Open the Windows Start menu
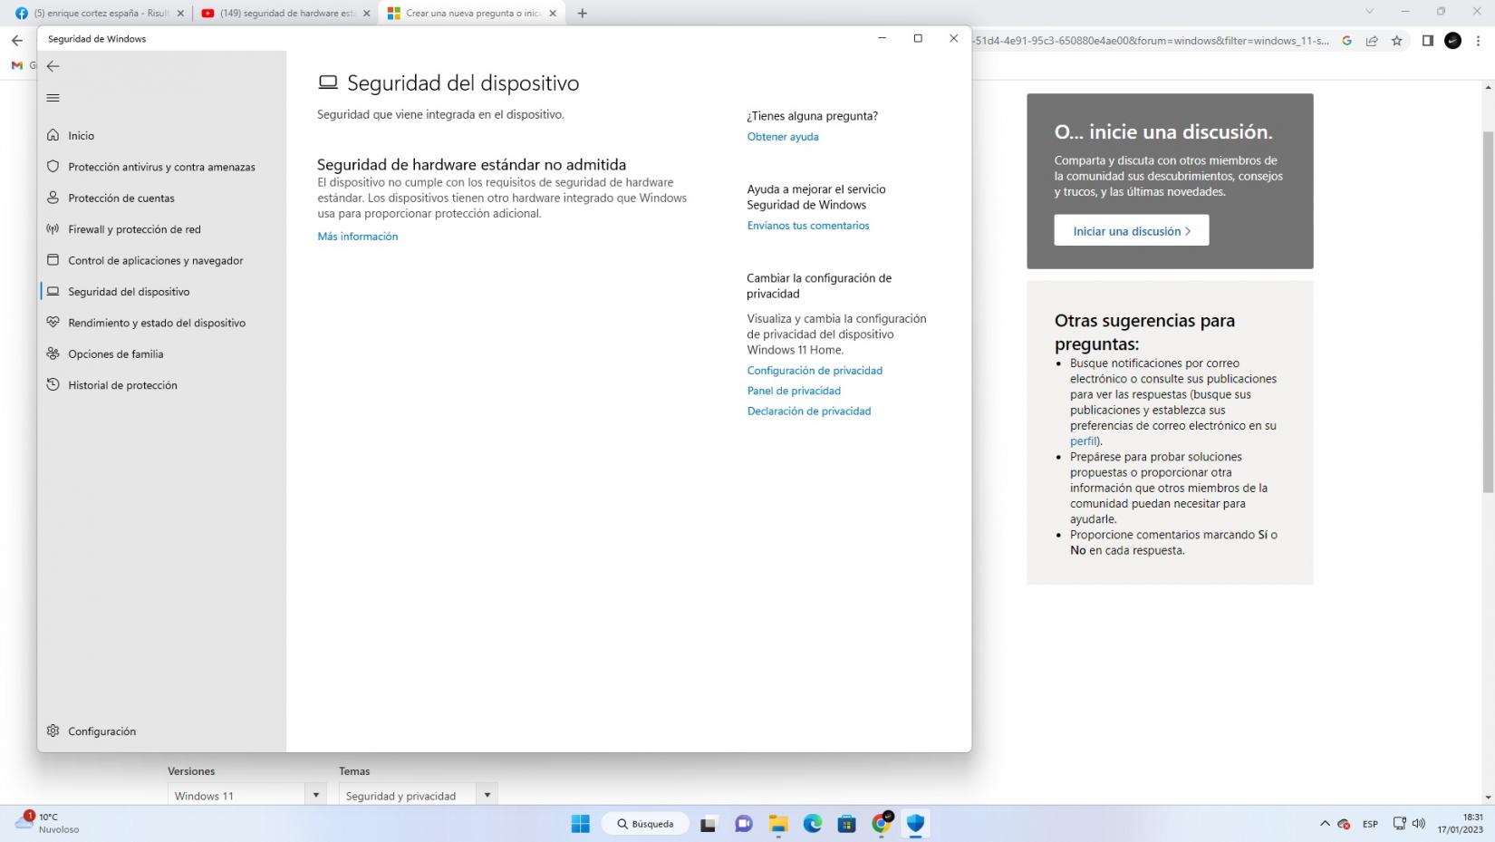Image resolution: width=1495 pixels, height=842 pixels. coord(580,824)
